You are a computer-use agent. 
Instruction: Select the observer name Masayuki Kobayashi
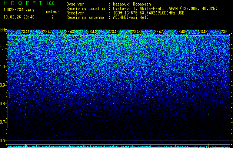pos(133,4)
